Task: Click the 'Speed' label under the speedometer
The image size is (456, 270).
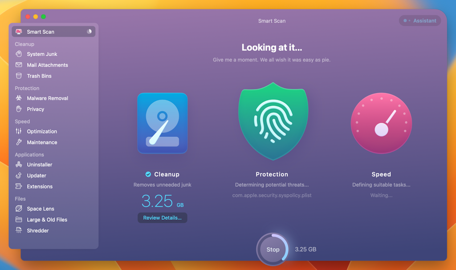Action: [381, 174]
